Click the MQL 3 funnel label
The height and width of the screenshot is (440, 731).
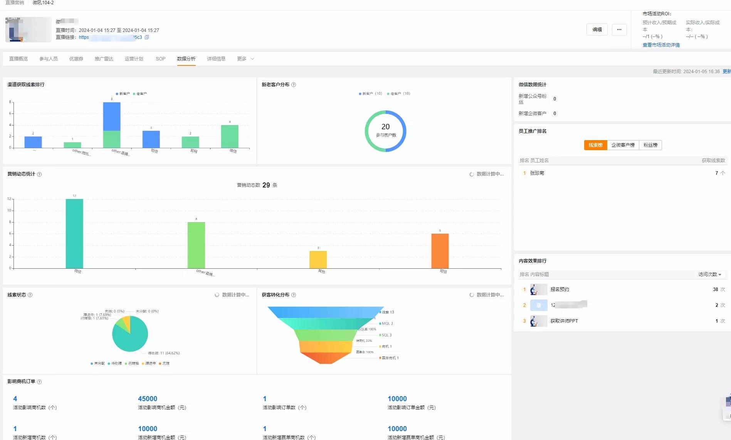387,324
